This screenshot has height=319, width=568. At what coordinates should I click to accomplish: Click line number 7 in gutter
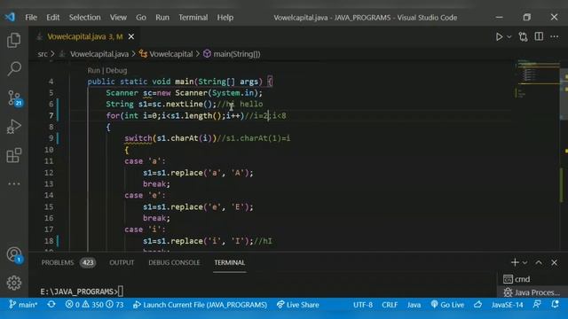(51, 116)
